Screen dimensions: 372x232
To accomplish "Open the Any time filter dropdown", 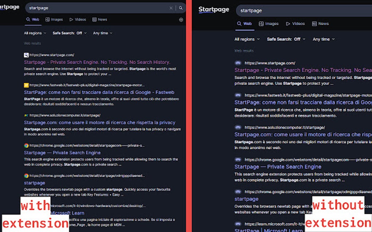I will (102, 33).
